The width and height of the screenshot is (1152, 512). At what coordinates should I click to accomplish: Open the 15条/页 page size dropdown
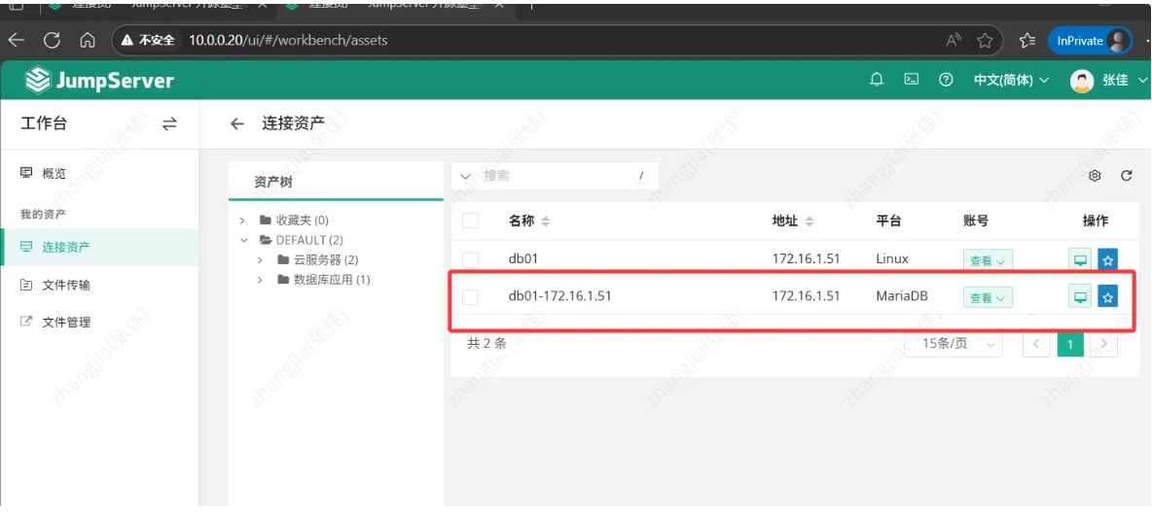pyautogui.click(x=954, y=343)
